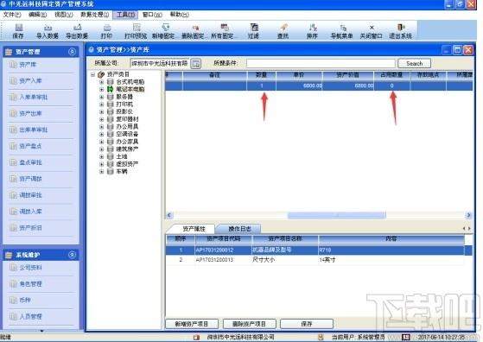This screenshot has width=483, height=342.
Task: Click the search condition input field
Action: [321, 63]
